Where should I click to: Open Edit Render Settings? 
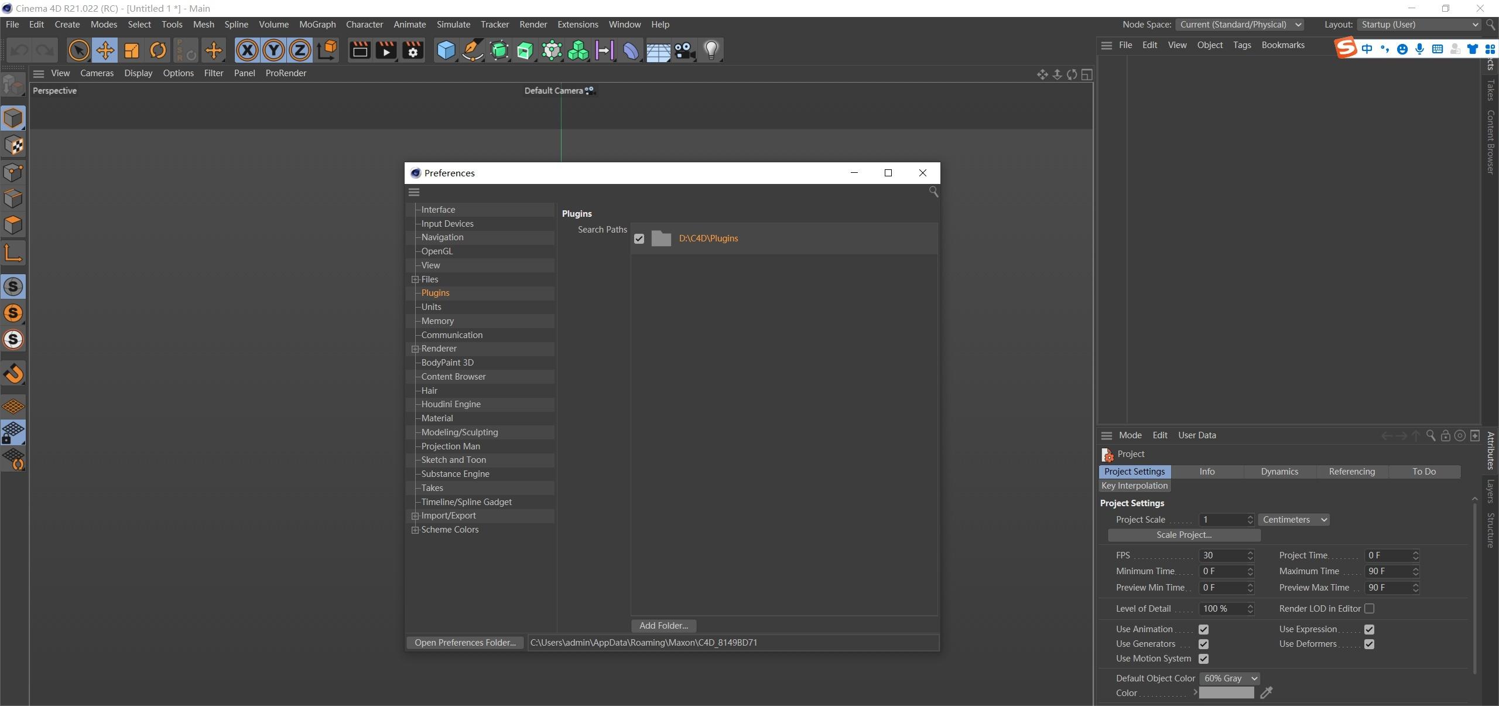pyautogui.click(x=413, y=50)
